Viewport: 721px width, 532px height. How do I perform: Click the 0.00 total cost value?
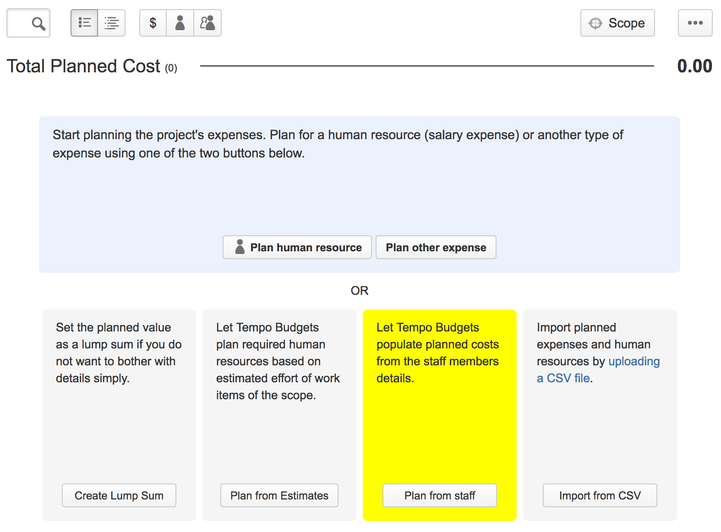[694, 66]
